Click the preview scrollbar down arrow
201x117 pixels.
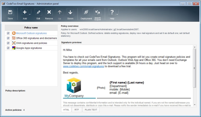click(195, 105)
